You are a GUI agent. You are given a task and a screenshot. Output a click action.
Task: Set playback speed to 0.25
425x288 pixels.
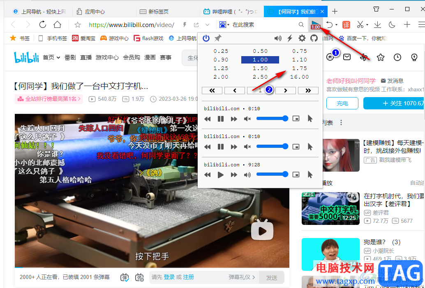(221, 51)
